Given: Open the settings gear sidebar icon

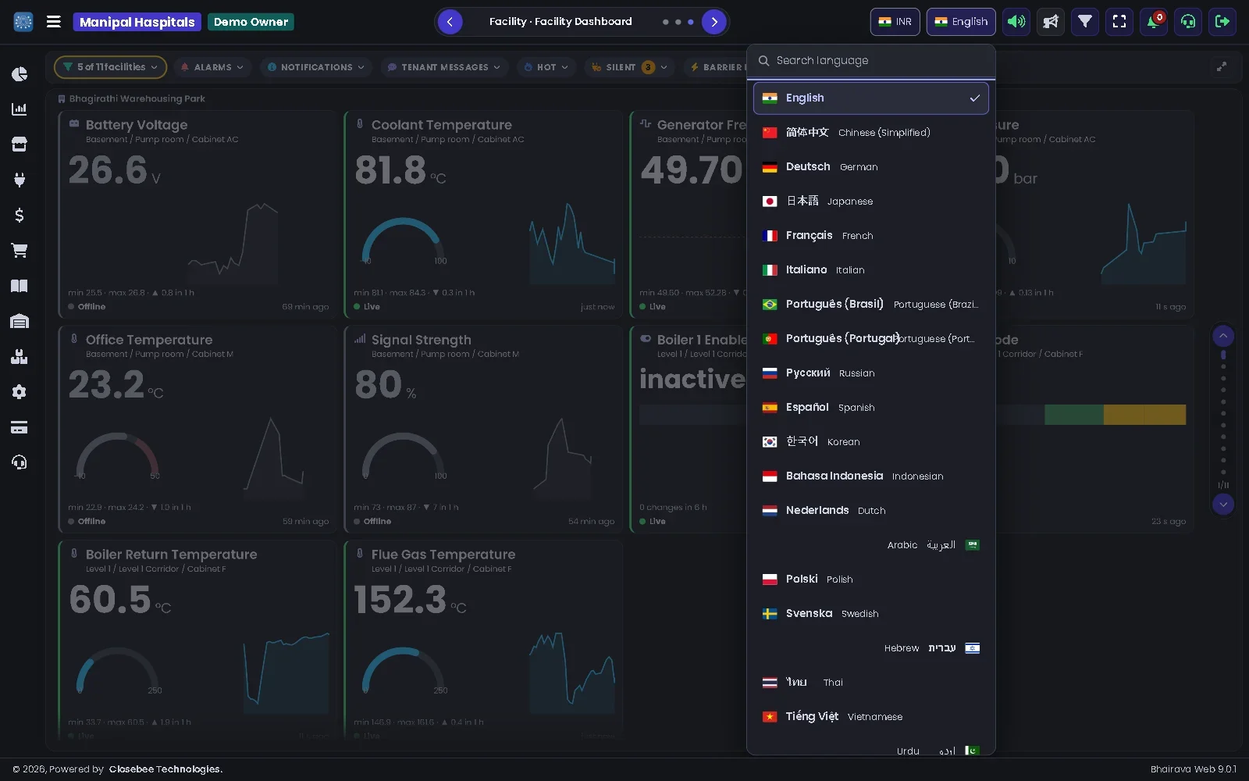Looking at the screenshot, I should coord(20,392).
